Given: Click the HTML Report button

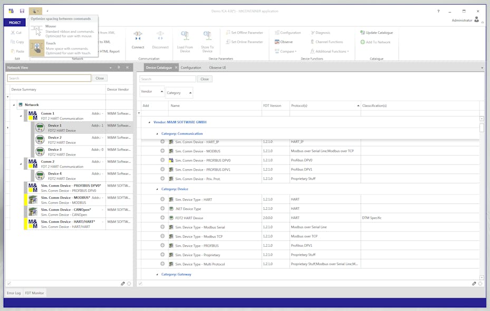Looking at the screenshot, I should tap(109, 51).
